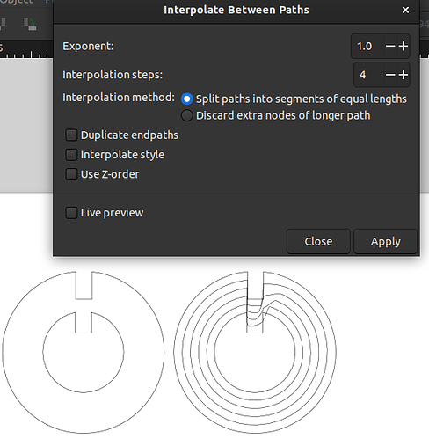
Task: Click the Exponent input field
Action: (x=367, y=46)
